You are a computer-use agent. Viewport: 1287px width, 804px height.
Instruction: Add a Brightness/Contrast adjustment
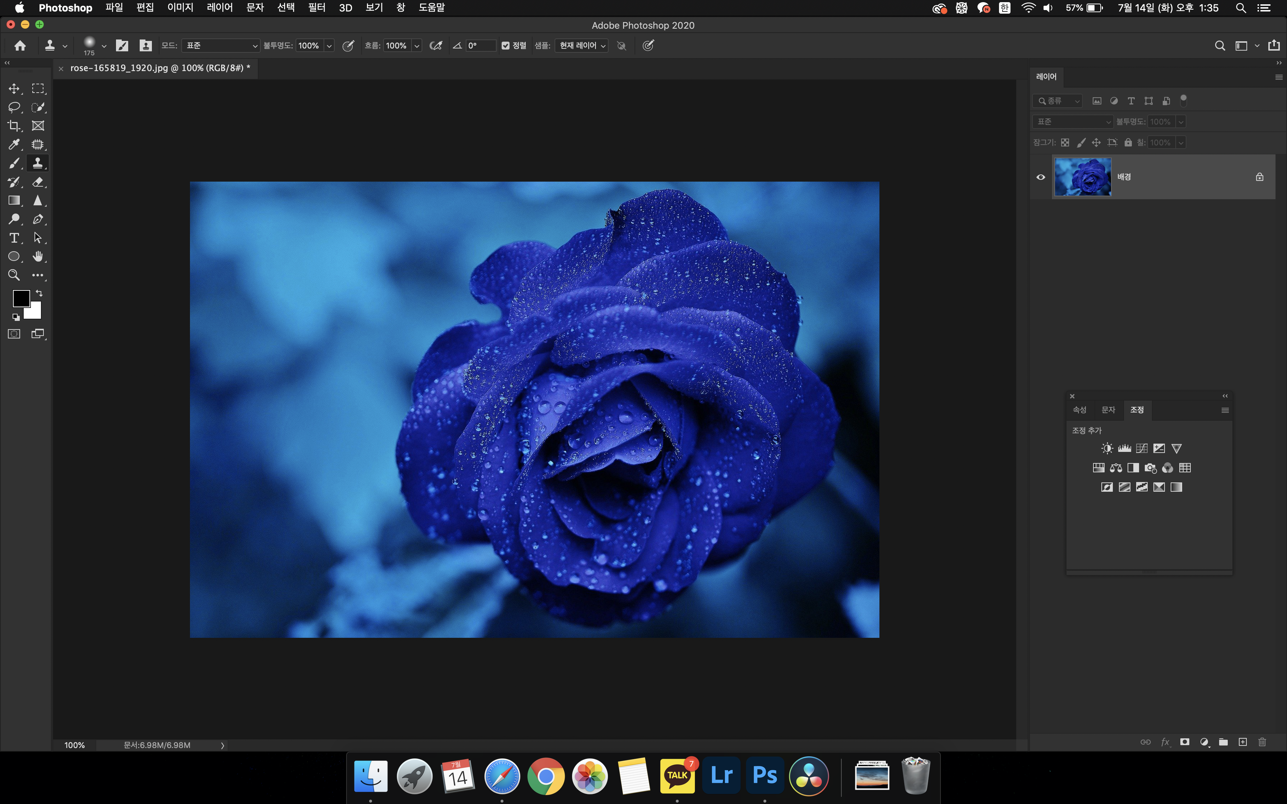(x=1107, y=448)
